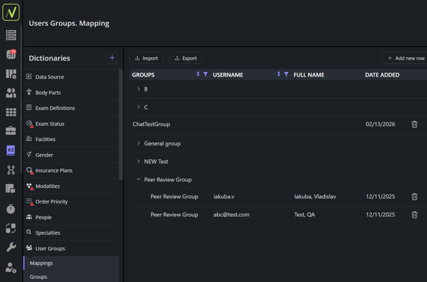Click the username abc@test.com

231,215
